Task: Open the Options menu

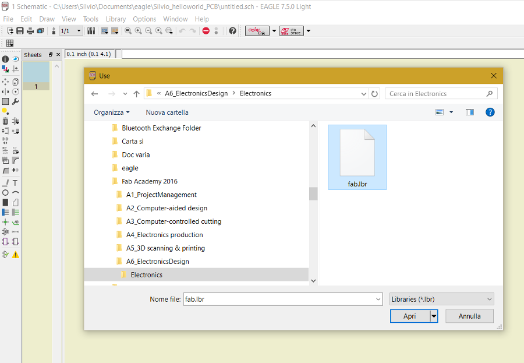Action: coord(144,19)
